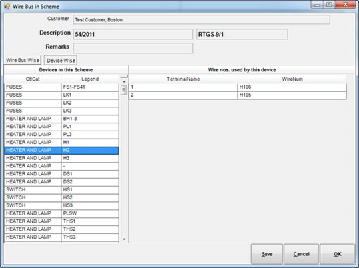Click the scroll up arrow in device list
359x268 pixels.
(x=124, y=81)
